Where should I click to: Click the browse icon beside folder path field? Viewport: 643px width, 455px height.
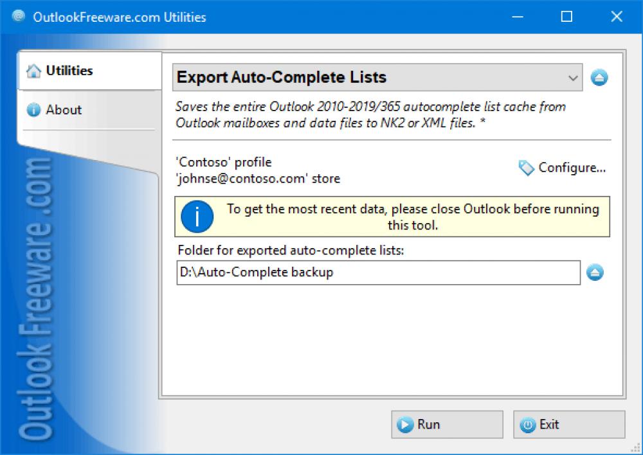point(595,272)
